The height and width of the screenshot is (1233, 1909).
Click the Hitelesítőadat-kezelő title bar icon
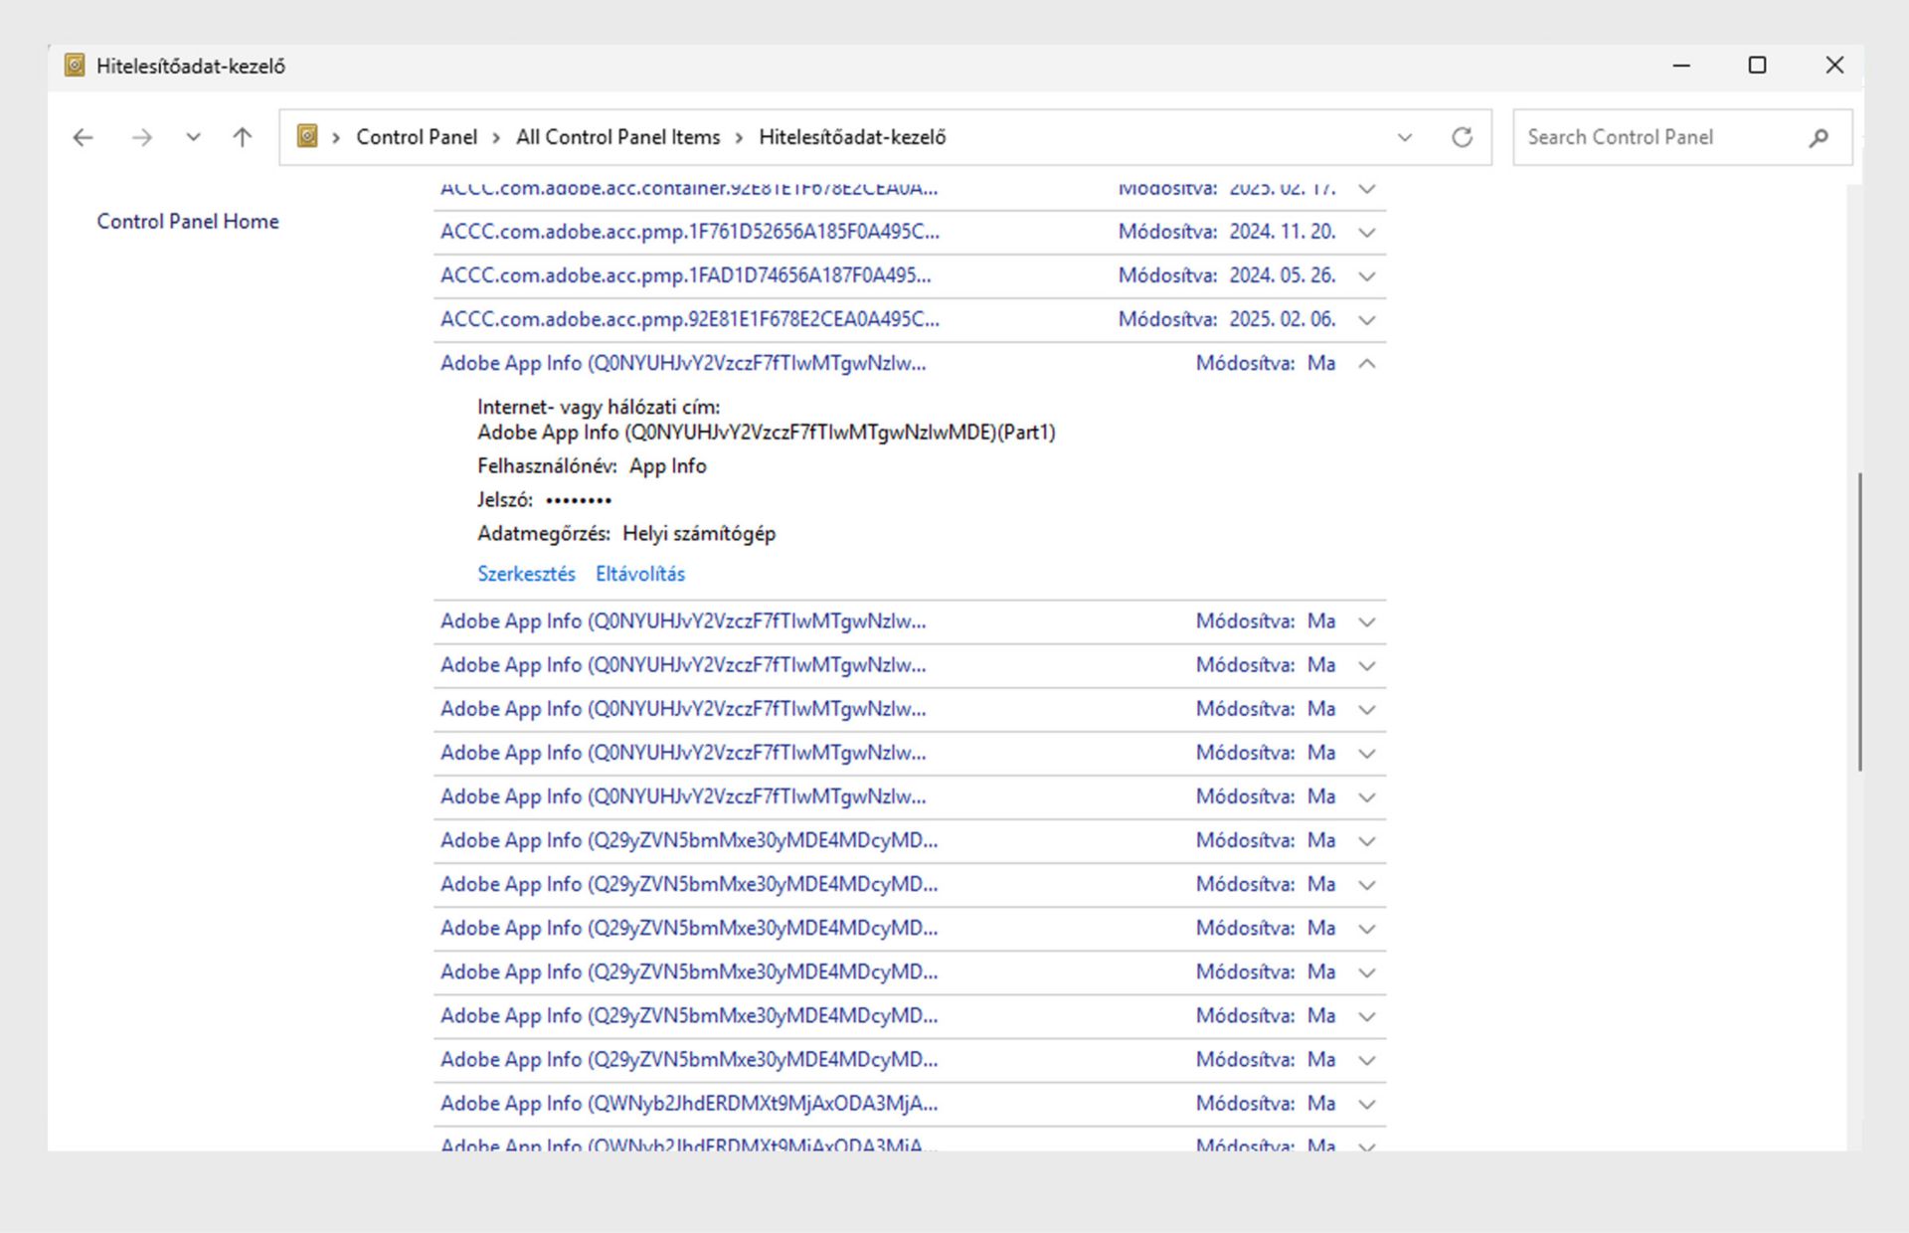(x=75, y=66)
